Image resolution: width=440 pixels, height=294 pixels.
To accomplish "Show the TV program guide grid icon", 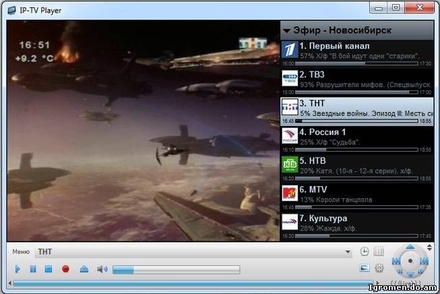I will [379, 252].
